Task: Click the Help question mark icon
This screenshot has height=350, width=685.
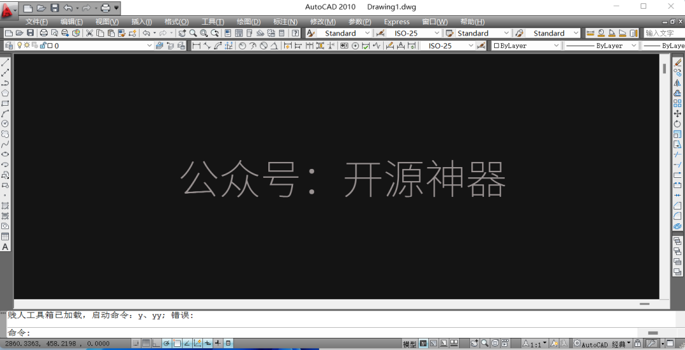Action: click(x=296, y=33)
